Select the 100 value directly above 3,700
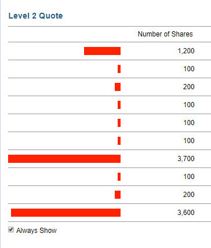This screenshot has height=248, width=211. 189,141
